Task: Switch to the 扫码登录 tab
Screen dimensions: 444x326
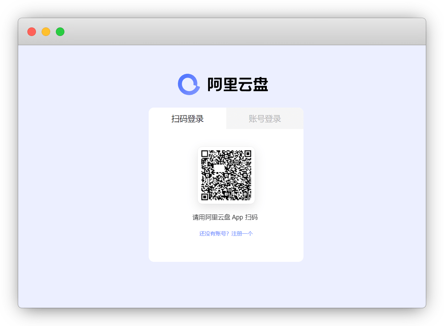Action: (x=187, y=119)
